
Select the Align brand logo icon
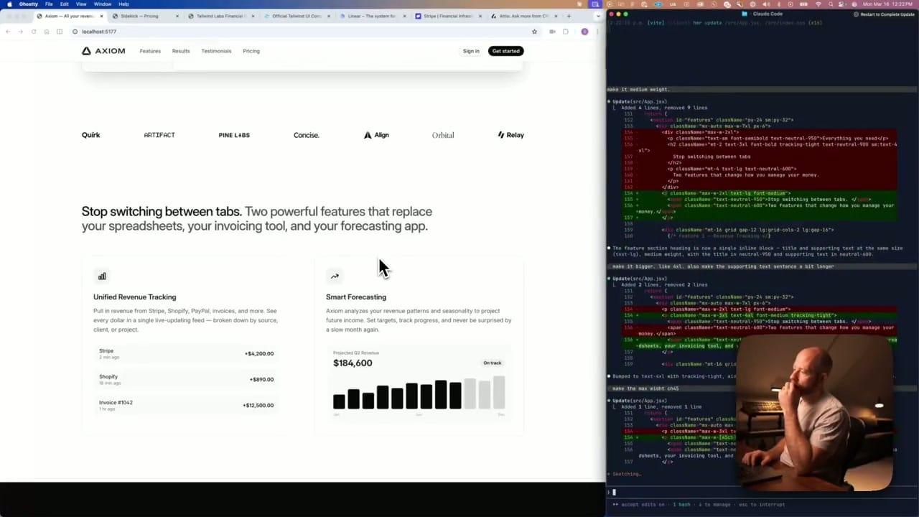(368, 134)
